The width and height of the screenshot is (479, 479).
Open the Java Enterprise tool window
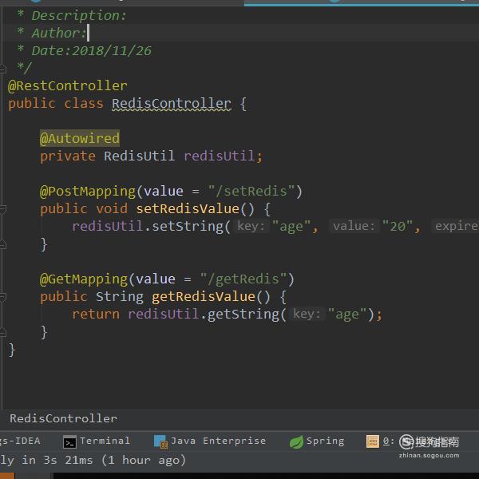point(210,441)
